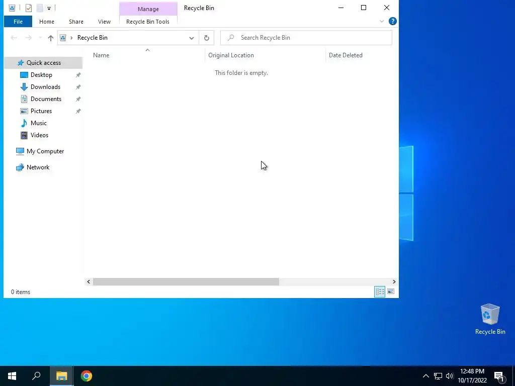Select the Recycle Bin desktop icon
Image resolution: width=515 pixels, height=386 pixels.
[490, 319]
